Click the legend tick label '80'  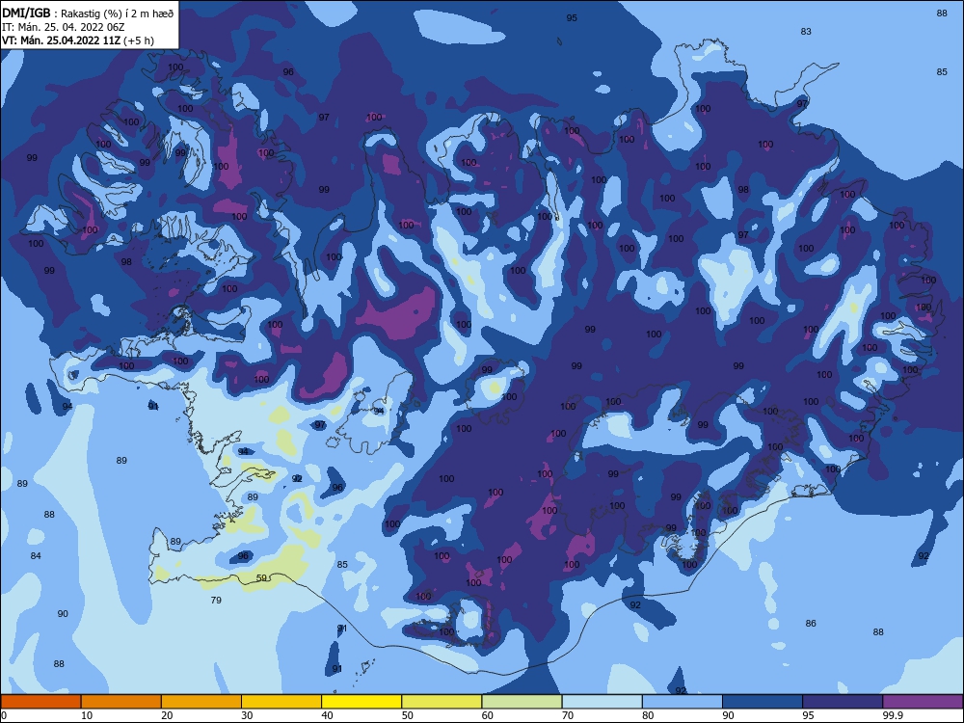(x=648, y=715)
